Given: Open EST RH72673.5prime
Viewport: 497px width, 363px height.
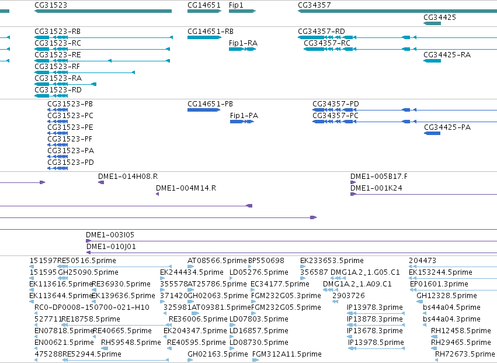Looking at the screenshot, I should tap(465, 354).
